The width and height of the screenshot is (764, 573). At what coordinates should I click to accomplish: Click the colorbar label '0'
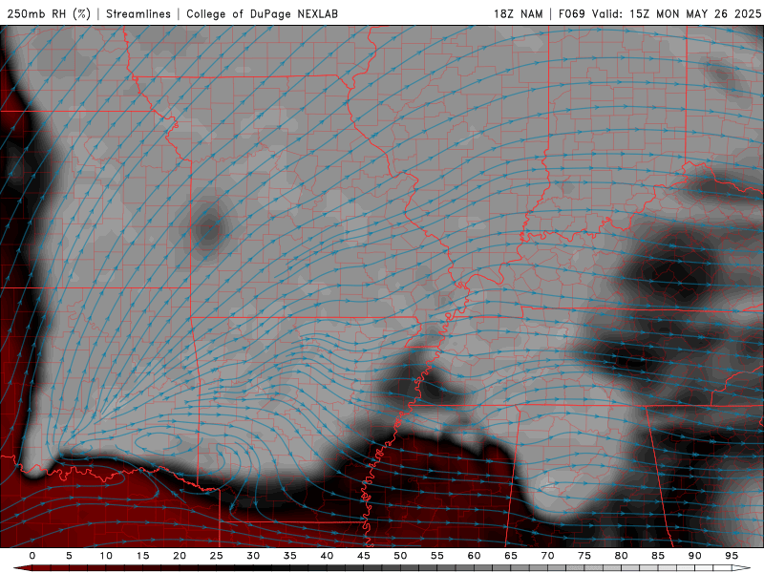pos(32,556)
